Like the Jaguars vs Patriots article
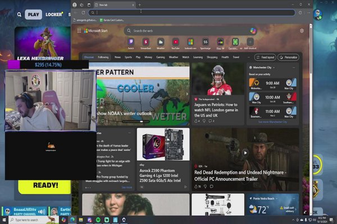Screen dimensions: 337x224 pos(197,121)
